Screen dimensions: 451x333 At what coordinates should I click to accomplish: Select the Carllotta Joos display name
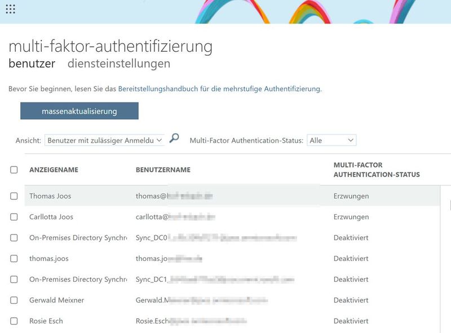coord(51,217)
